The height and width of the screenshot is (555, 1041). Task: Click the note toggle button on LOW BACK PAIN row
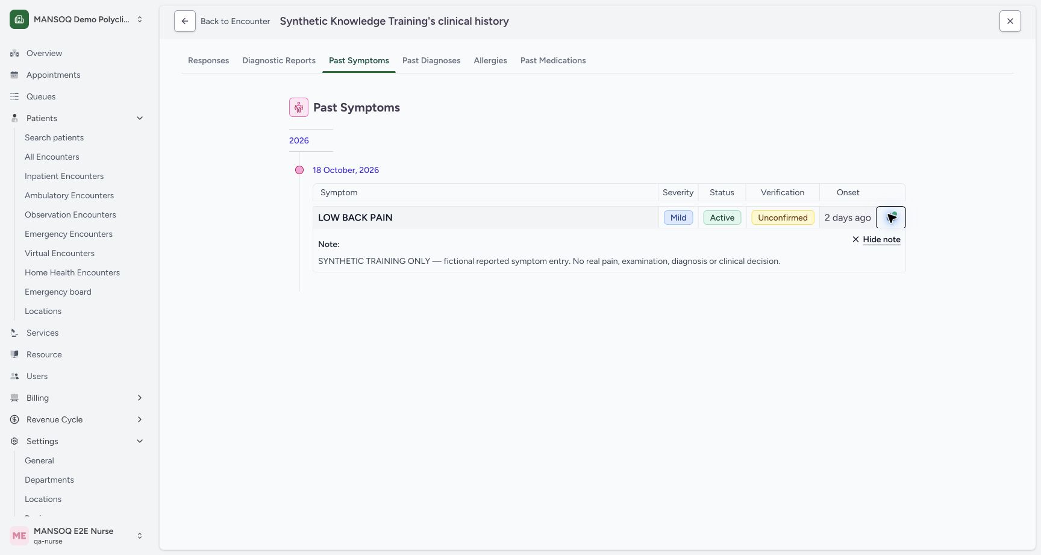click(891, 218)
